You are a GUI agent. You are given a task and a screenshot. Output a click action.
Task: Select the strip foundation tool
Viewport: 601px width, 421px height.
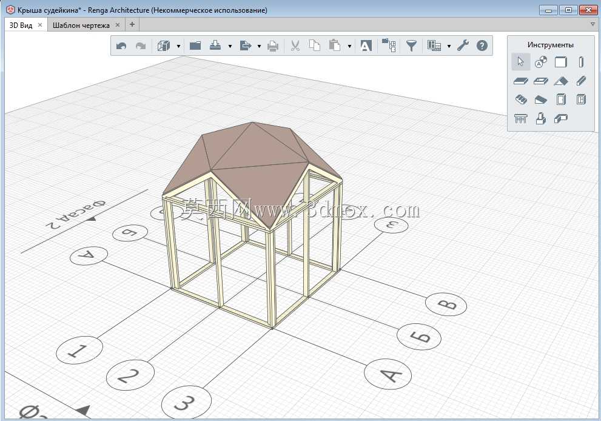(561, 118)
